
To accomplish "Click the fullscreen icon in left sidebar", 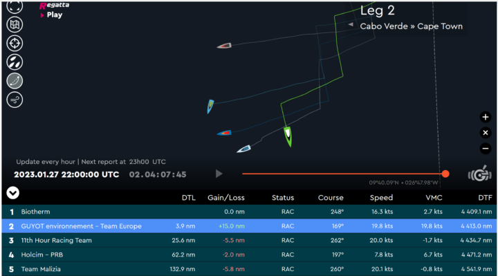I will tap(15, 6).
